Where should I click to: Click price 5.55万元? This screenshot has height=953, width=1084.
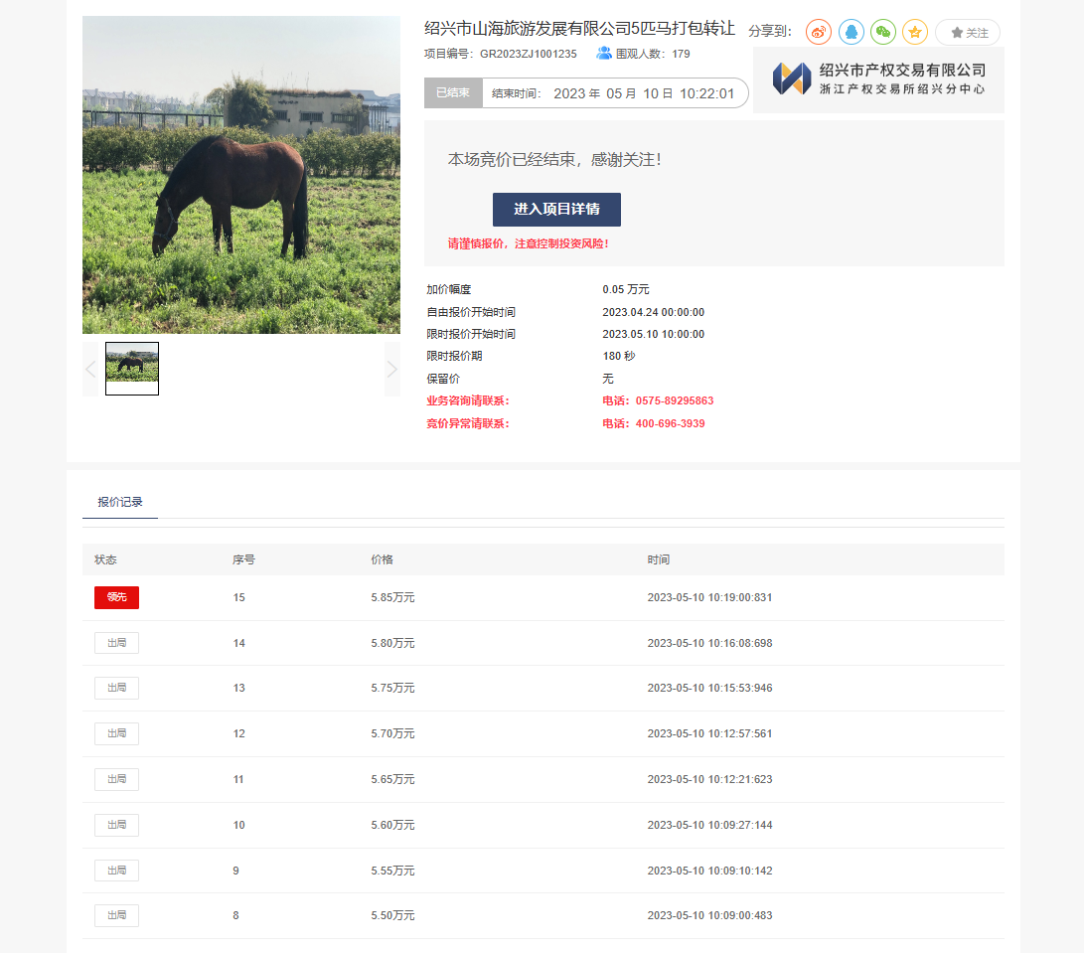click(x=392, y=871)
